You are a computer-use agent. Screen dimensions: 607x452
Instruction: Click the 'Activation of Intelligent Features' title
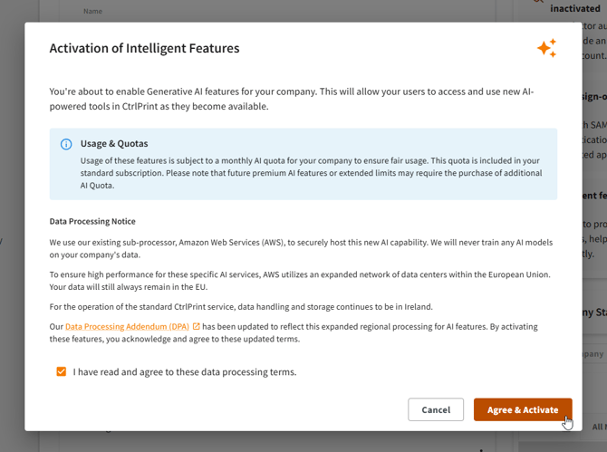(x=144, y=48)
